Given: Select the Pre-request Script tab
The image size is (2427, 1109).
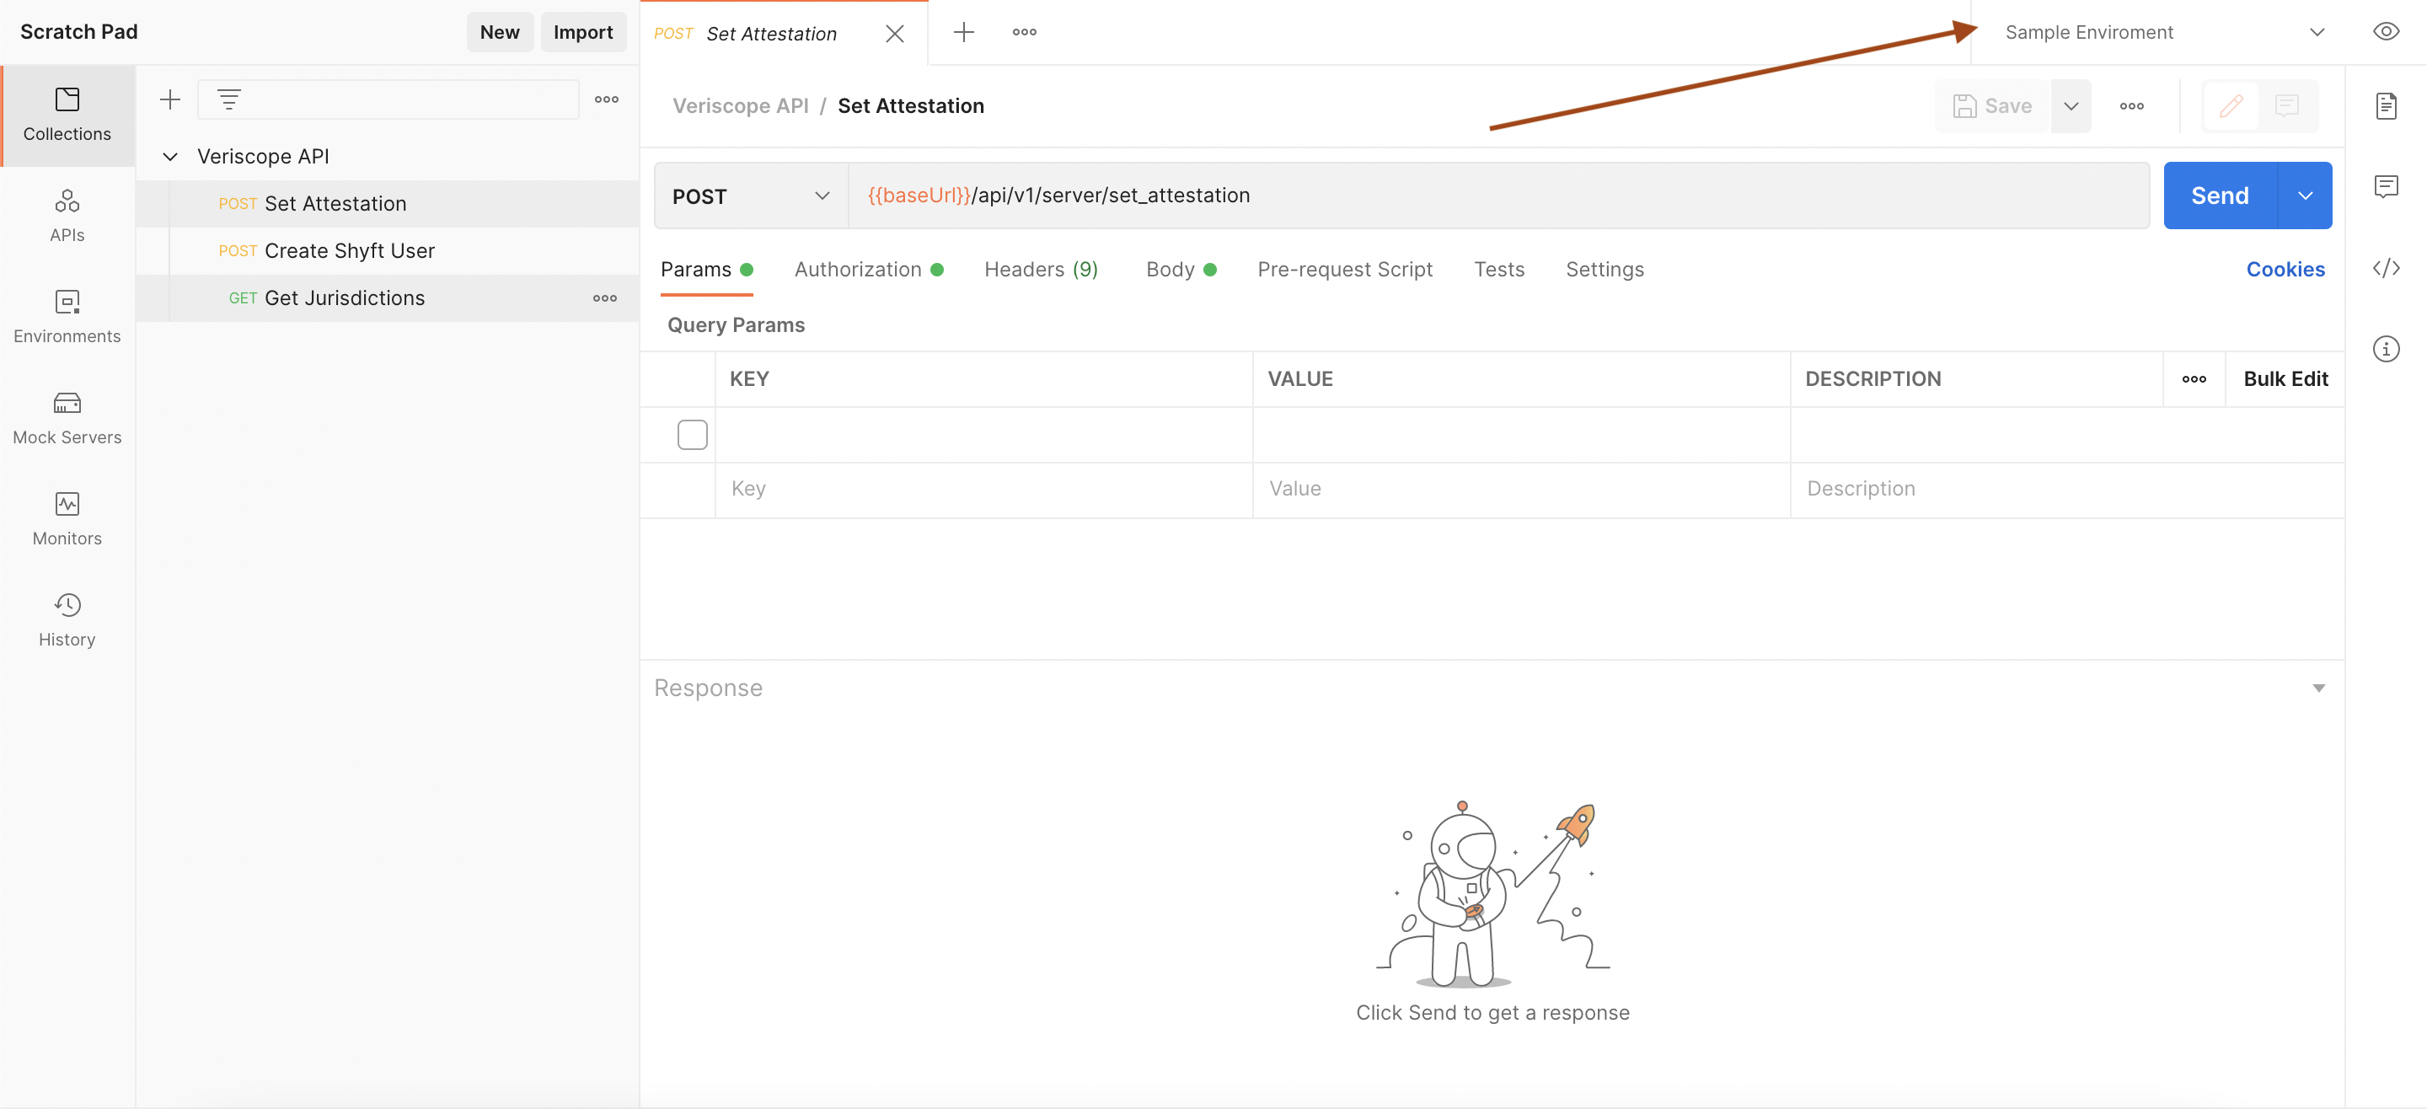Looking at the screenshot, I should pyautogui.click(x=1345, y=268).
